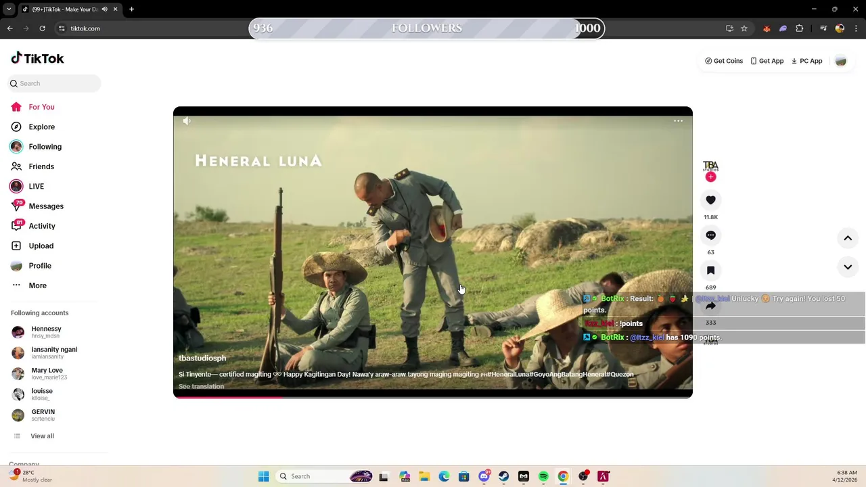This screenshot has width=866, height=487.
Task: Close the TikTok browser tab
Action: 115,9
